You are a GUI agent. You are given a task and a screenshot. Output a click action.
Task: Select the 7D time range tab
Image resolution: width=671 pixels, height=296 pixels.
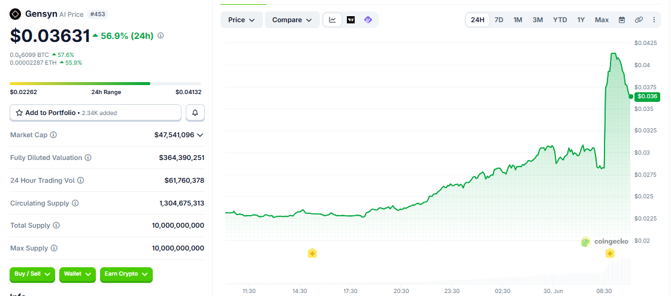point(499,20)
